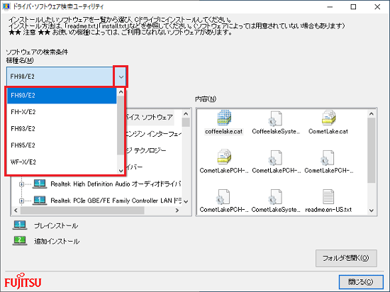Click the Realtek High Definition Audio laptop icon

[40, 184]
